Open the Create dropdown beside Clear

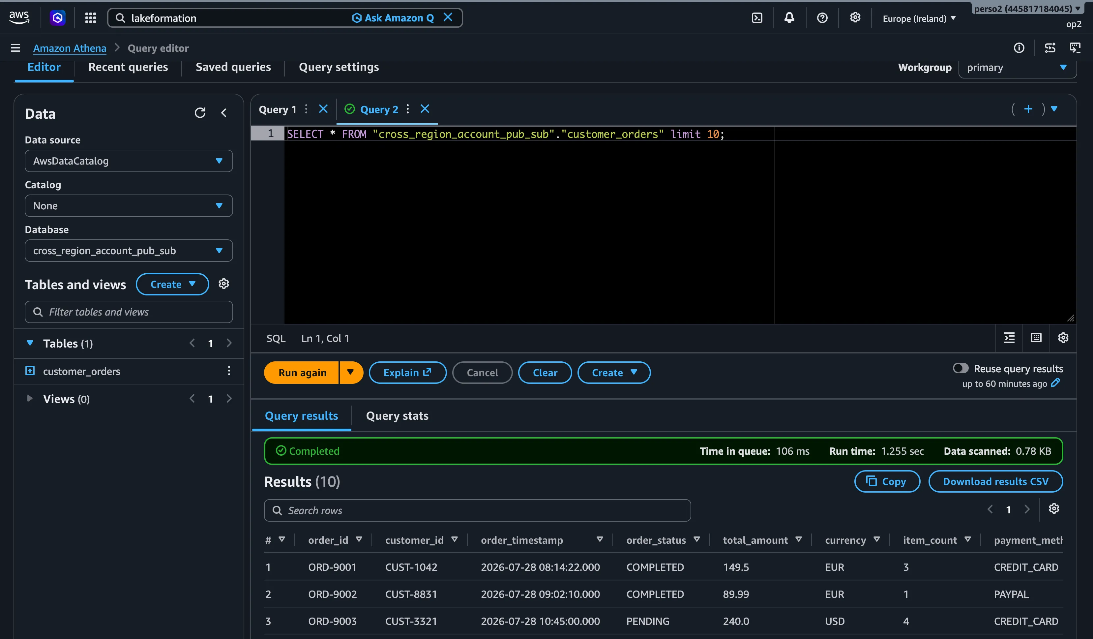point(614,372)
